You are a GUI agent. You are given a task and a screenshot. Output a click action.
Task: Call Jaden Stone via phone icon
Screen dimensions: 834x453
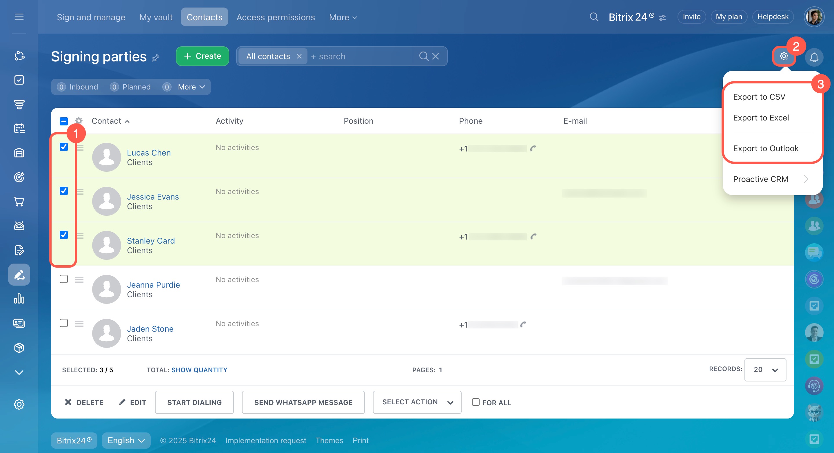point(523,324)
